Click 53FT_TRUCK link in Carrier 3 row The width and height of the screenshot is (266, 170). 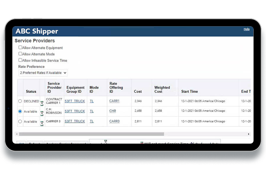click(75, 121)
